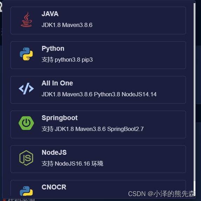This screenshot has width=201, height=201.
Task: Click the NodeJS16.16 description text
Action: coord(72,164)
